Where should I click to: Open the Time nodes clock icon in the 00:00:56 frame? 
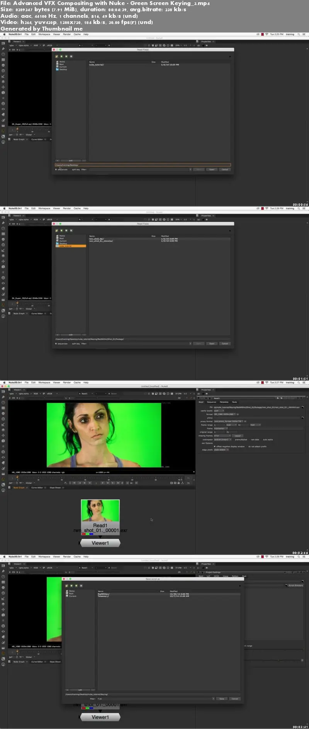point(3,54)
